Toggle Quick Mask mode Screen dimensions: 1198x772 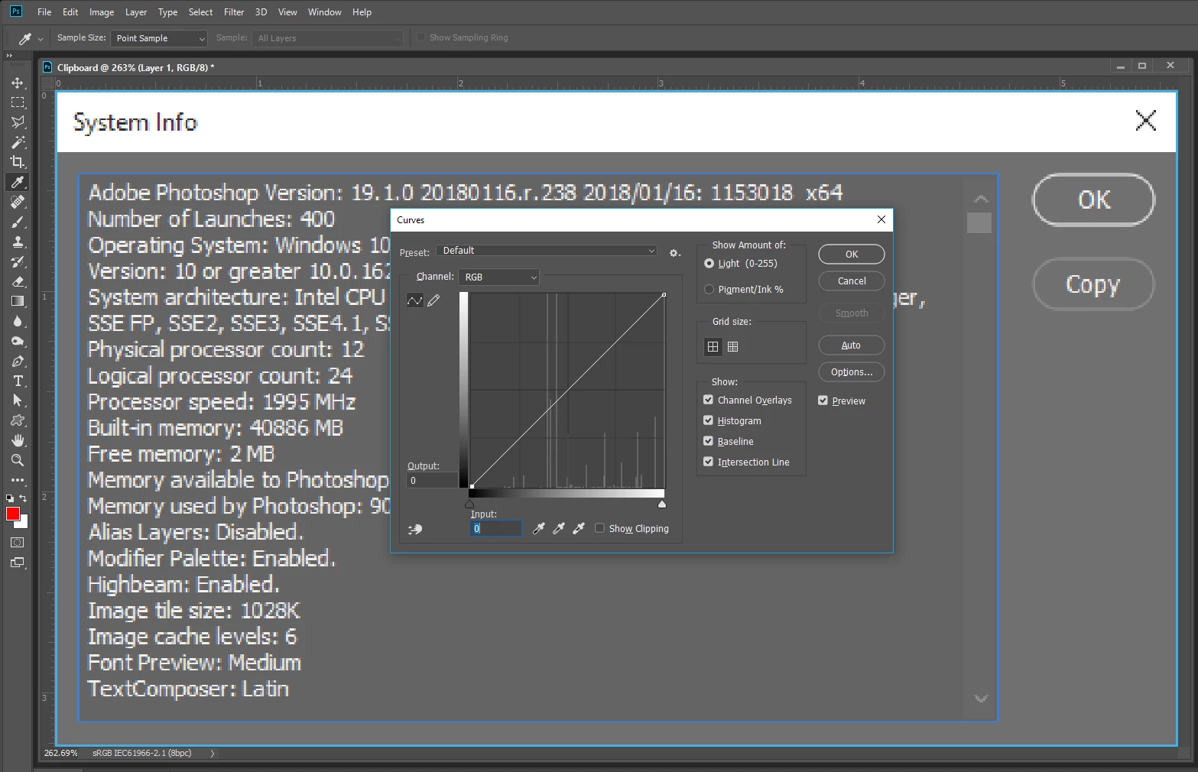[18, 543]
